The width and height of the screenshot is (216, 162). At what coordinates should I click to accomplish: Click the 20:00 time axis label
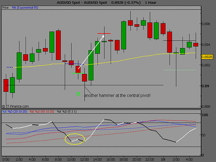(137, 159)
